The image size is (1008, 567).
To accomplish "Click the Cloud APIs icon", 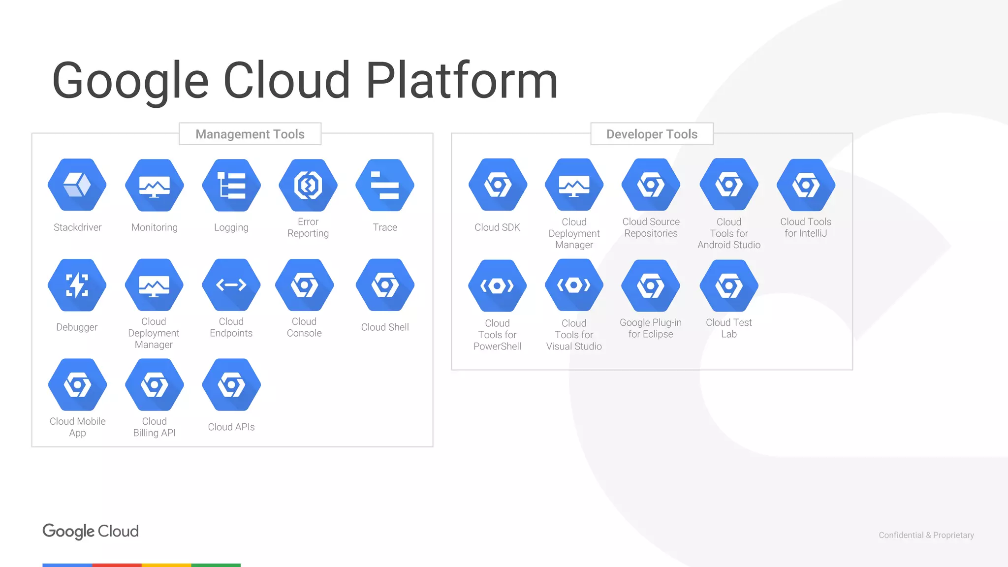I will pyautogui.click(x=231, y=385).
